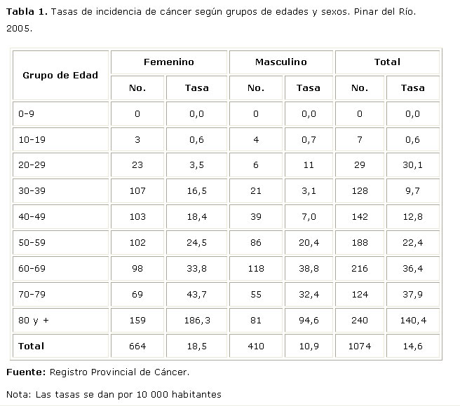Viewport: 460px width, 406px height.
Task: Select the 0-9 age group row label
Action: point(28,113)
